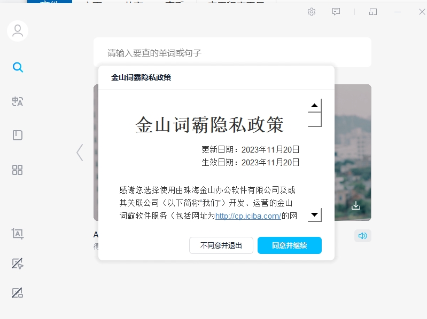This screenshot has width=427, height=319.
Task: Click the daily sentence background photo
Action: (353, 152)
